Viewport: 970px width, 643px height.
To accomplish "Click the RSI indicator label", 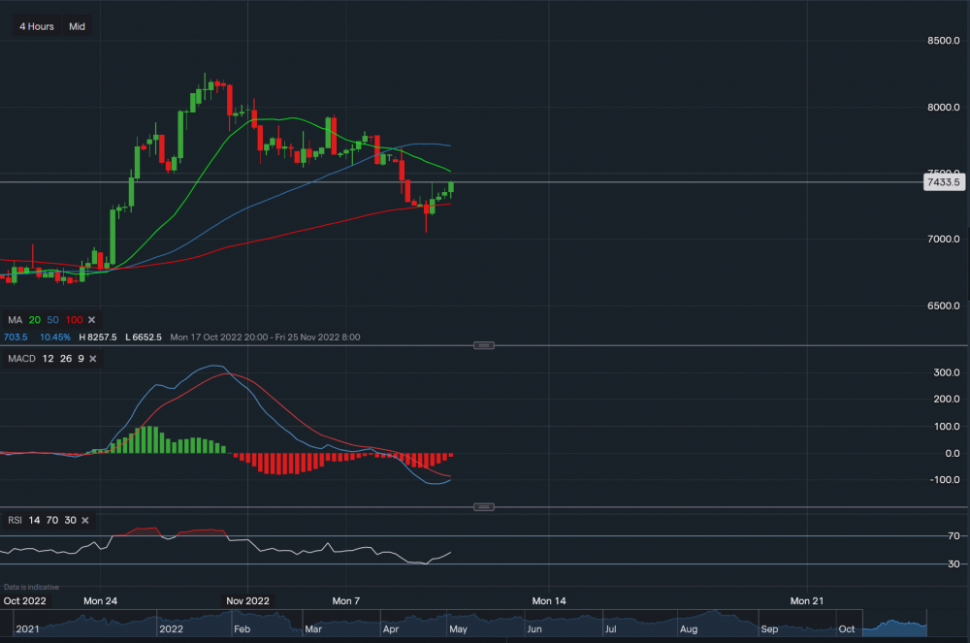I will (15, 521).
